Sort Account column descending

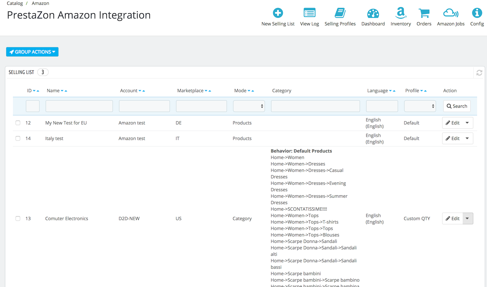[140, 91]
